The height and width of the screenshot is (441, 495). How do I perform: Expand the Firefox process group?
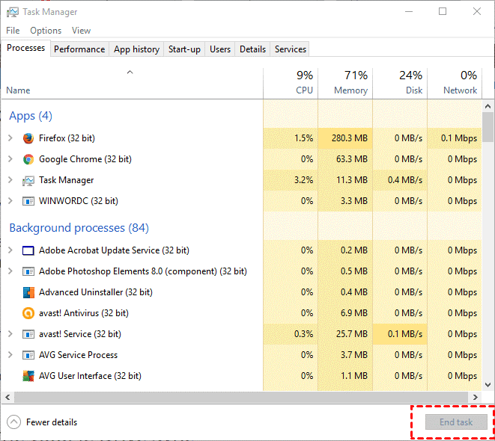pos(10,138)
